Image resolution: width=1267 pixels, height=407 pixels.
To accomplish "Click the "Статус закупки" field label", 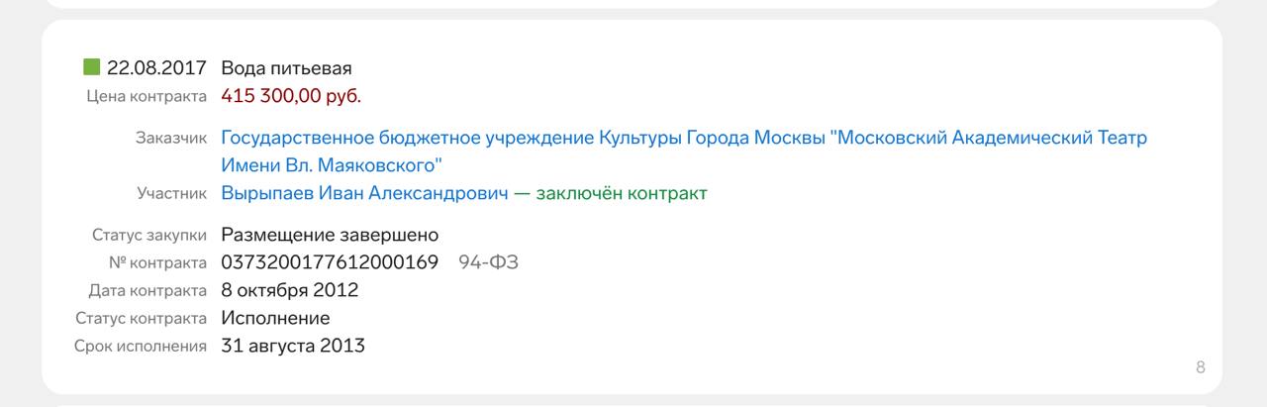I will tap(148, 235).
